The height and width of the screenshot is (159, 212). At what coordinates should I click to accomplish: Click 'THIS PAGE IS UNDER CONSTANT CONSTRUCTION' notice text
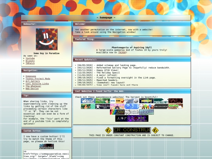132,135
